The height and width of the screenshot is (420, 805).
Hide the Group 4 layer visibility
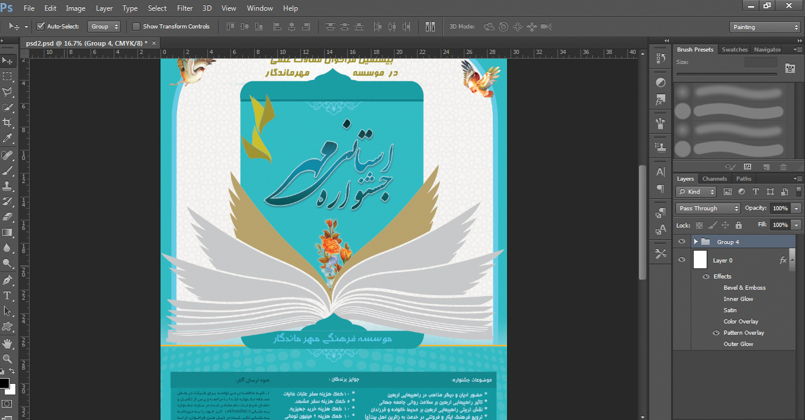(x=682, y=242)
